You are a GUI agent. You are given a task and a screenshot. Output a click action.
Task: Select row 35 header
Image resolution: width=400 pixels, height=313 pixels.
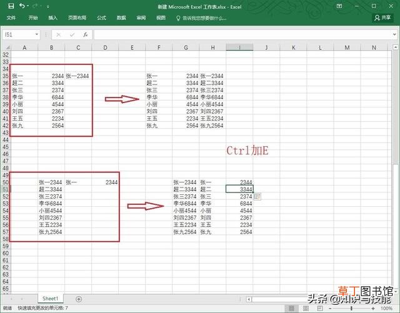[6, 76]
